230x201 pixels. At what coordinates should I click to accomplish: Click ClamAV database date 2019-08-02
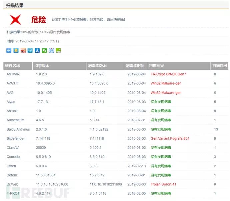pos(137,148)
